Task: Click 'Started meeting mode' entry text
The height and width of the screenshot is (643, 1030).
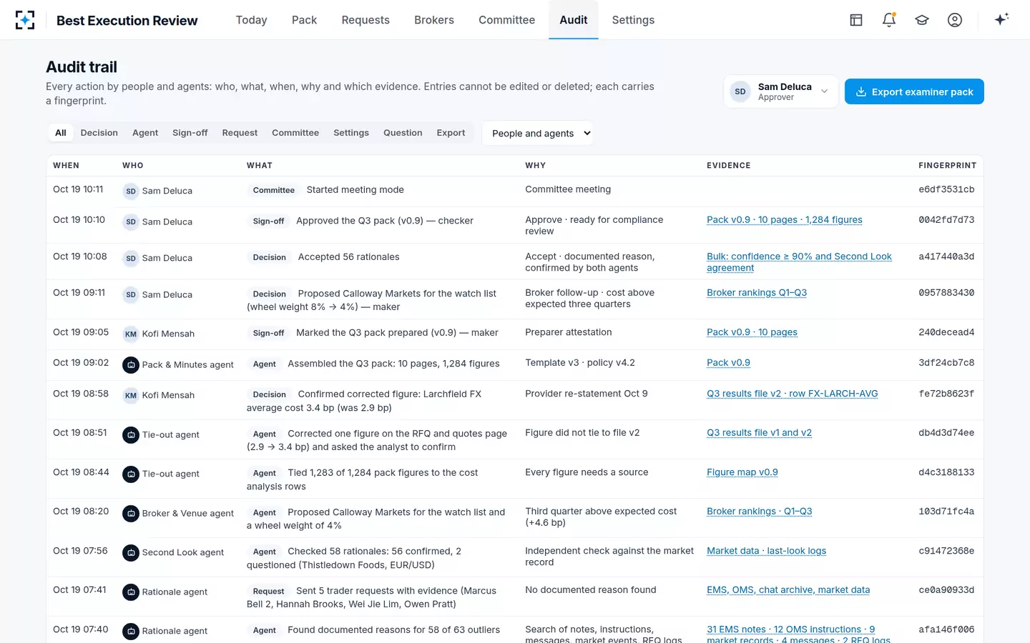Action: (x=355, y=190)
